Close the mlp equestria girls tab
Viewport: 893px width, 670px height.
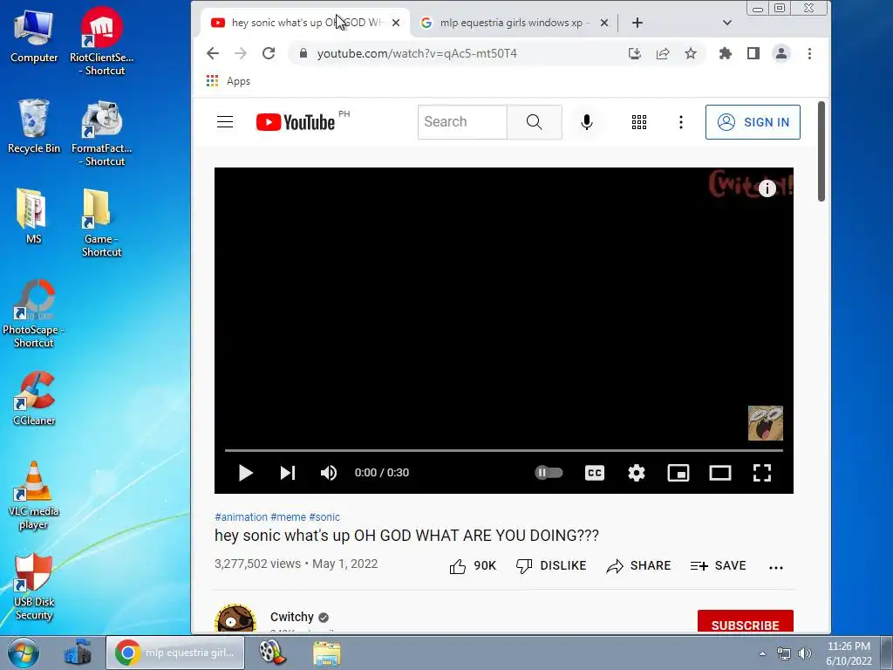click(604, 23)
